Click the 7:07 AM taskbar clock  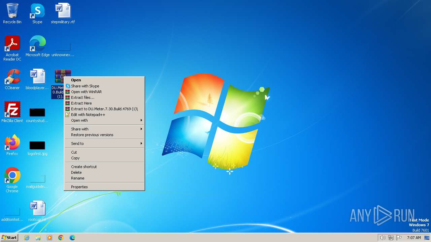point(414,238)
